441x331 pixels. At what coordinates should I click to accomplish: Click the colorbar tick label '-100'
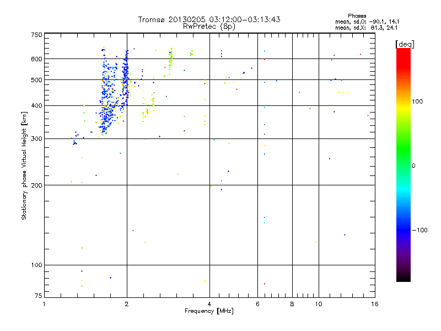420,230
